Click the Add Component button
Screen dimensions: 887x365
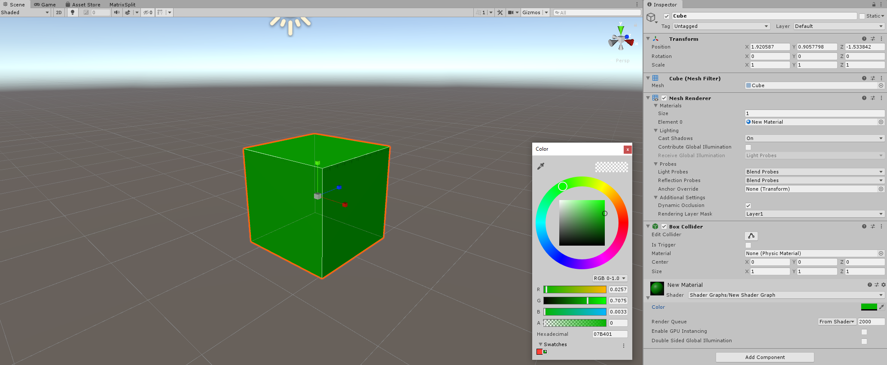[765, 357]
